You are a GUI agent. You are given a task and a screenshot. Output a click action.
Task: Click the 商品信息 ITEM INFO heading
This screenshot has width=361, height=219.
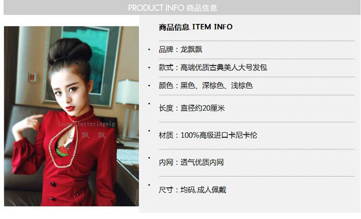[x=195, y=27]
